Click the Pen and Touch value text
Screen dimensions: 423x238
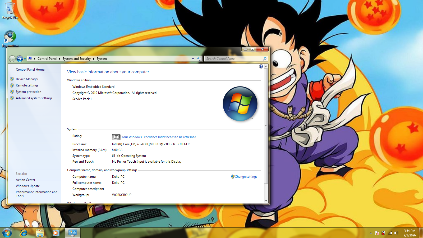pyautogui.click(x=147, y=162)
